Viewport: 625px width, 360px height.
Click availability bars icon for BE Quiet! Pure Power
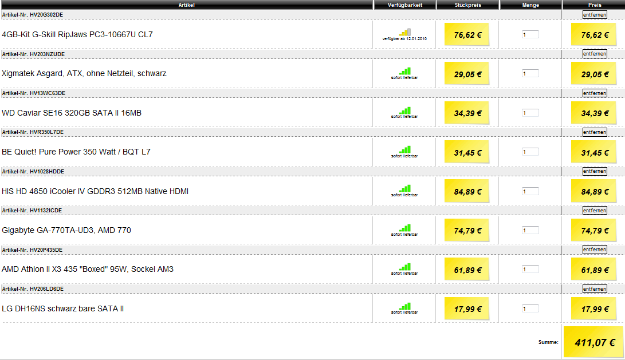[x=405, y=150]
